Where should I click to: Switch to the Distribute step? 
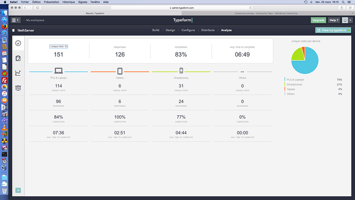click(208, 30)
